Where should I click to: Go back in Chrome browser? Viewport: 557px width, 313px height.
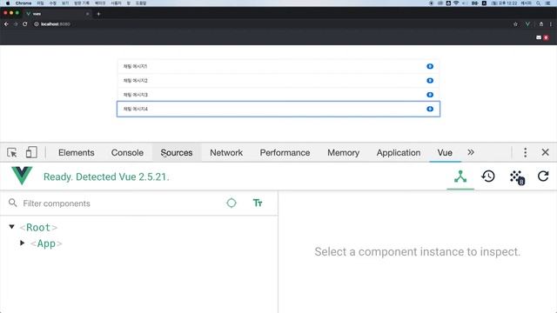(6, 24)
